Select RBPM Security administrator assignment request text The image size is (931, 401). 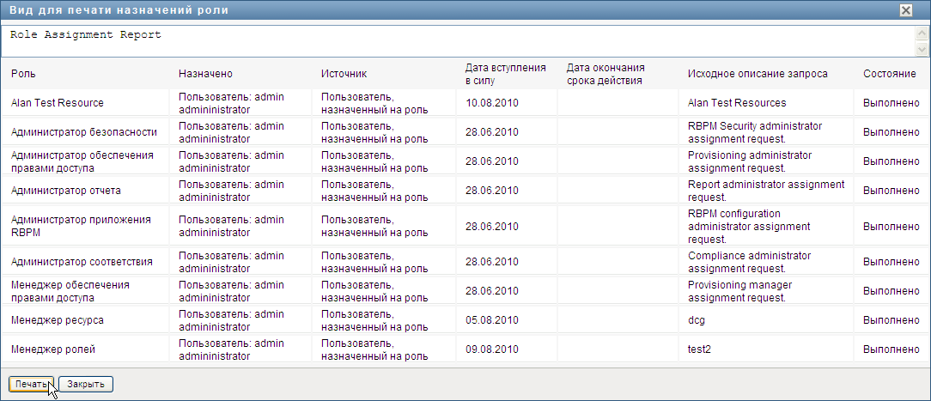[x=755, y=131]
